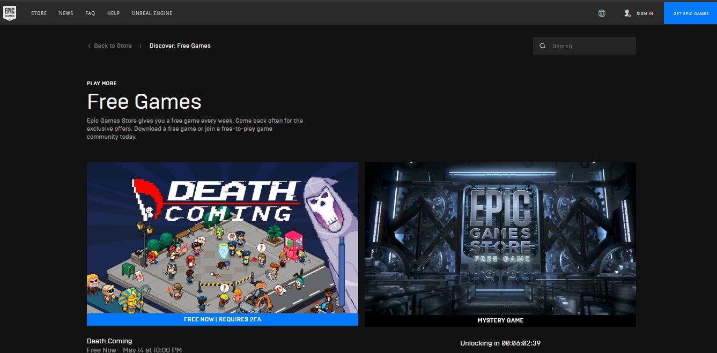Click the SIGN IN link
Screen dimensions: 717x353
645,13
